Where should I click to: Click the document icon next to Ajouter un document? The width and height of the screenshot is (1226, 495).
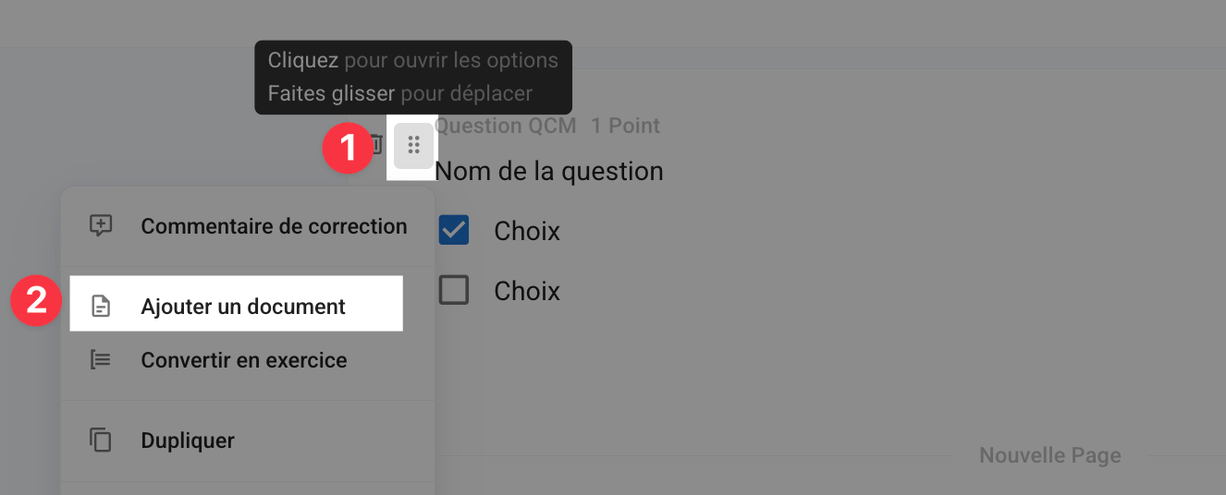pyautogui.click(x=101, y=306)
